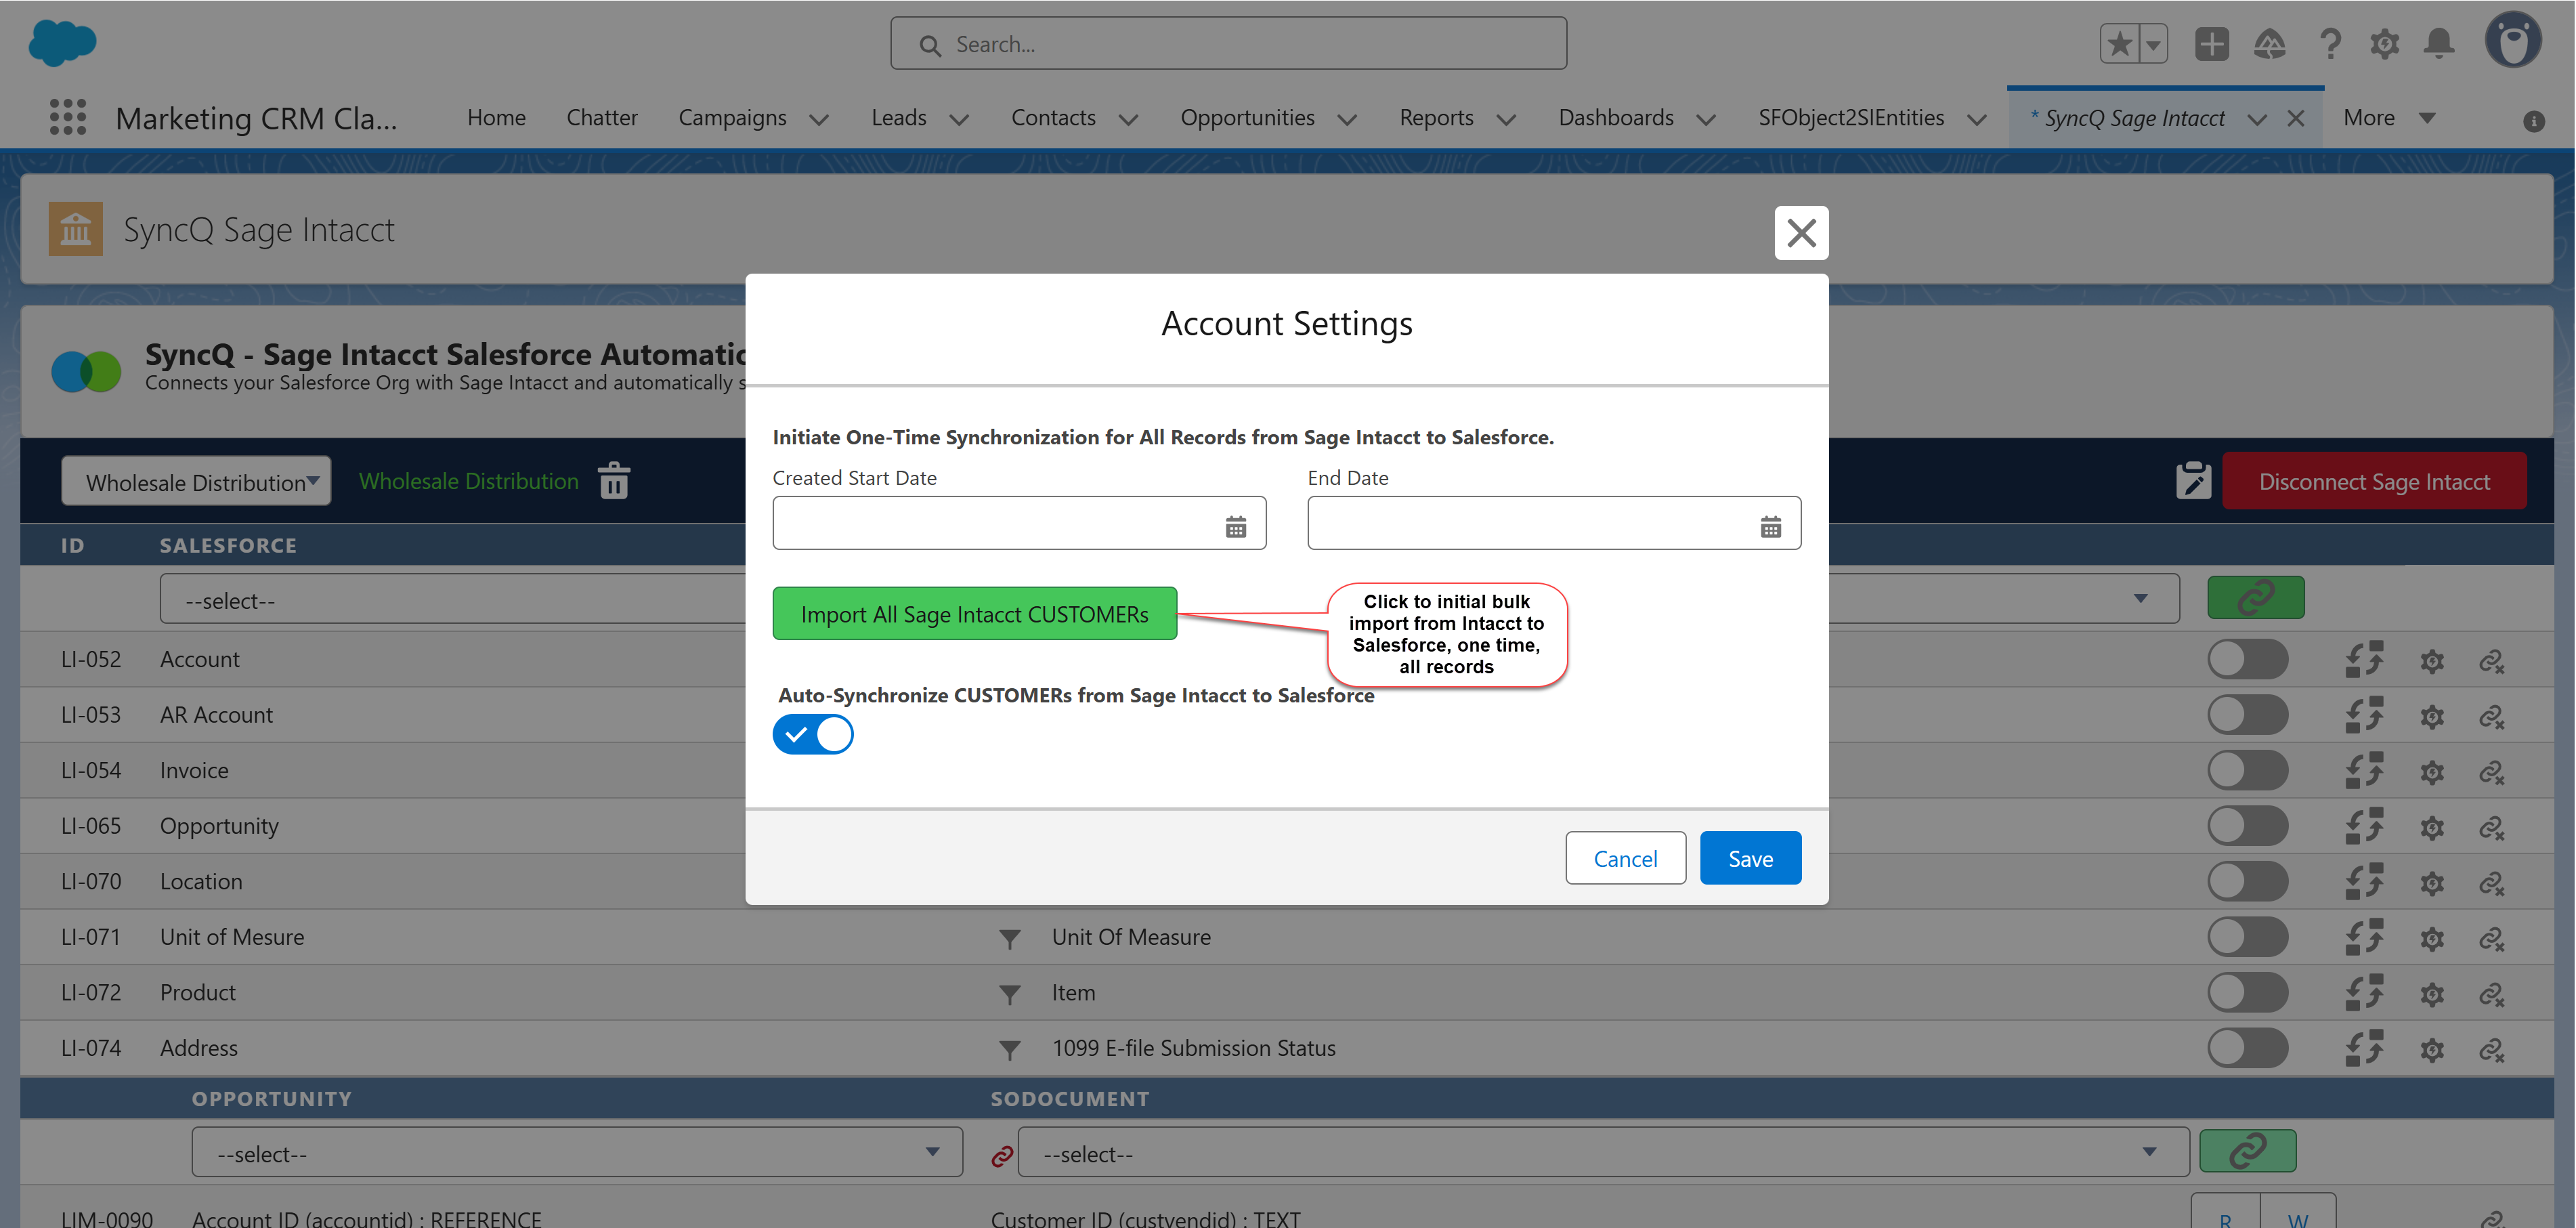Enable the AR Account row toggle

2247,715
